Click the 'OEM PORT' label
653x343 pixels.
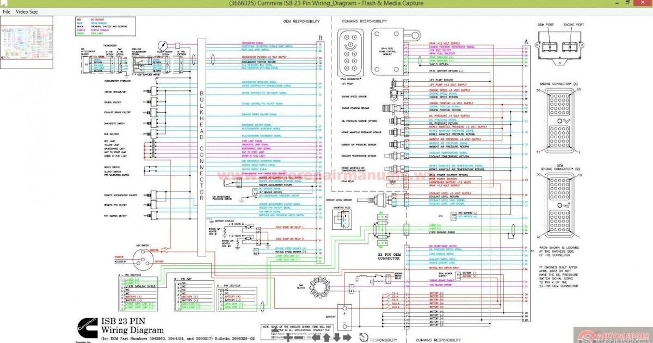546,24
